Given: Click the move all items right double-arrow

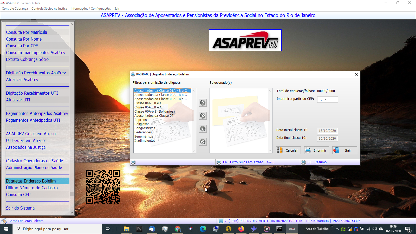Looking at the screenshot, I should [x=203, y=116].
